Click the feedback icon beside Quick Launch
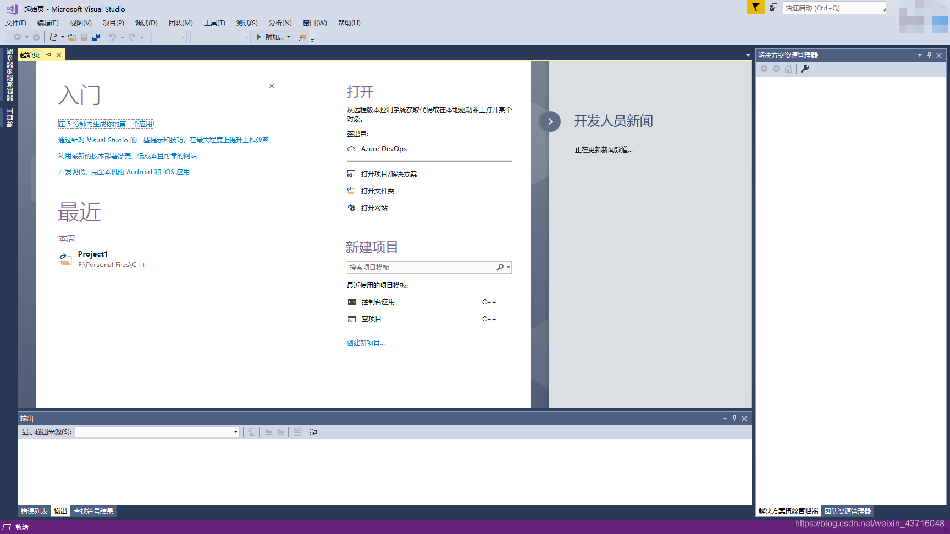This screenshot has width=950, height=534. tap(774, 7)
